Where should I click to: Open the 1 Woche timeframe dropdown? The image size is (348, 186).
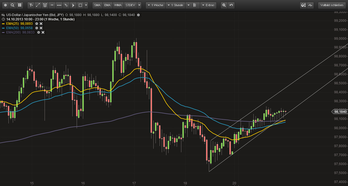pos(155,5)
